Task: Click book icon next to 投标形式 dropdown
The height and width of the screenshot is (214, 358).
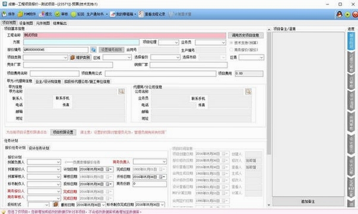Action: (x=55, y=204)
